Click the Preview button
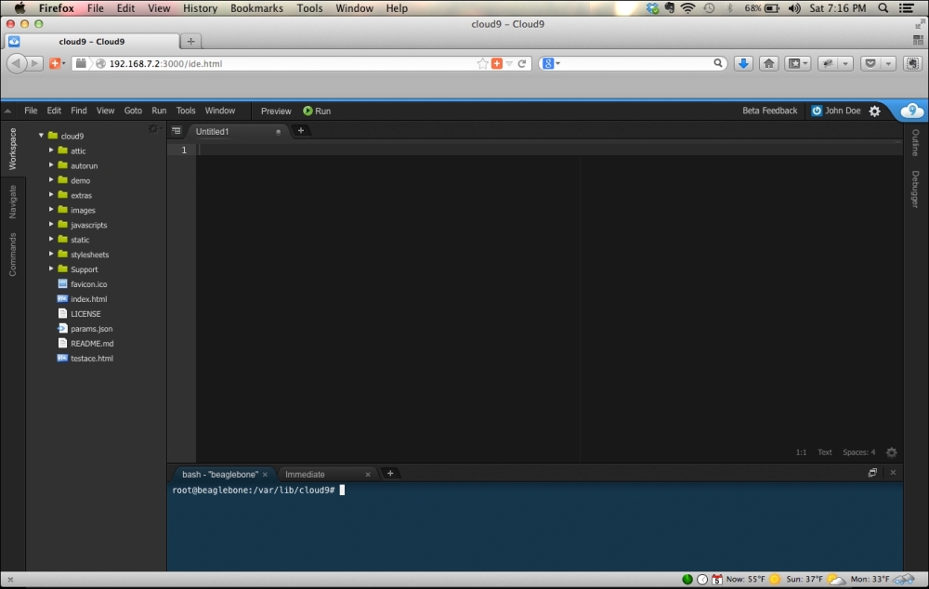Viewport: 929px width, 589px height. (276, 111)
